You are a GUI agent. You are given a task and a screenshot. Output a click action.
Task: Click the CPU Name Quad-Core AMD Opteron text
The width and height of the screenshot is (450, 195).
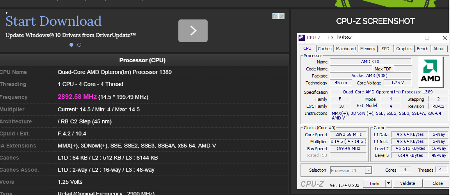pos(115,72)
